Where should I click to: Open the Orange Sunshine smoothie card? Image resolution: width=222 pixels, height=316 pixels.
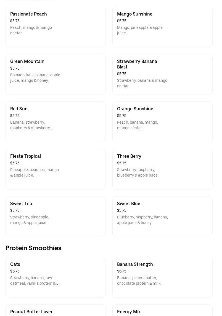162,122
